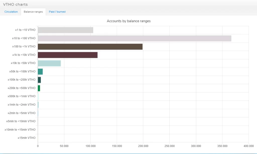Click the pale teal ≥10k to <50k bar
257x154 pixels.
click(49, 63)
